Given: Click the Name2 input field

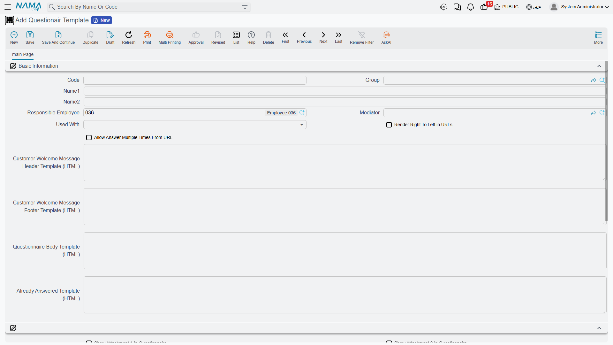Looking at the screenshot, I should [x=344, y=102].
